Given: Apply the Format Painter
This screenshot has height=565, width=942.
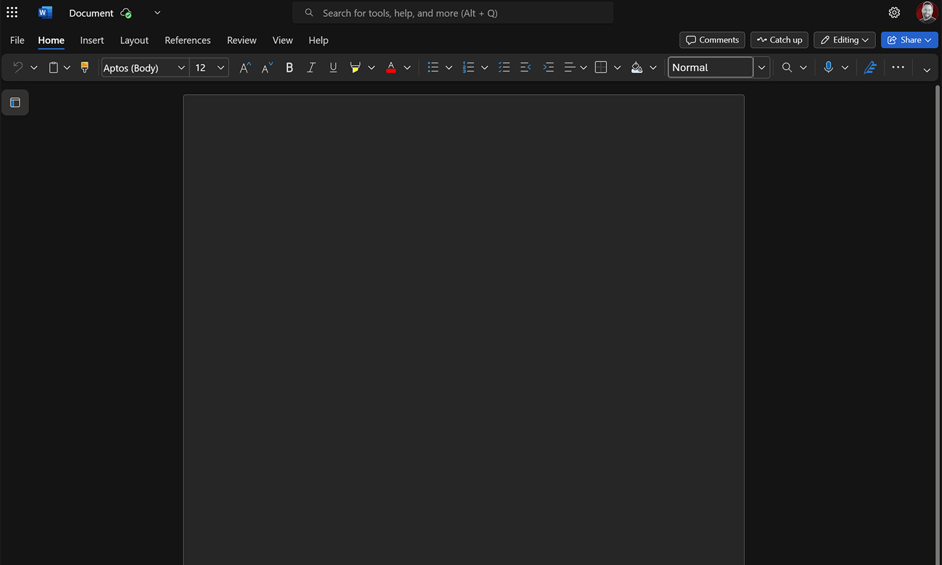Looking at the screenshot, I should (x=84, y=67).
